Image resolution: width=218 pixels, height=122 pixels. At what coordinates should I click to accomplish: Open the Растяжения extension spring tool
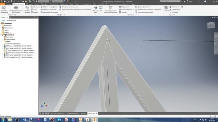click(x=174, y=7)
